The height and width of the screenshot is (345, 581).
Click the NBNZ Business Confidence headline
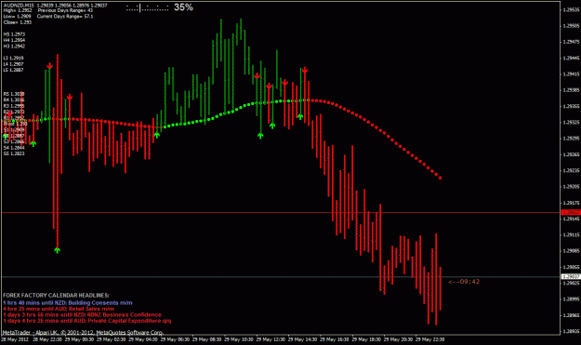click(x=82, y=314)
